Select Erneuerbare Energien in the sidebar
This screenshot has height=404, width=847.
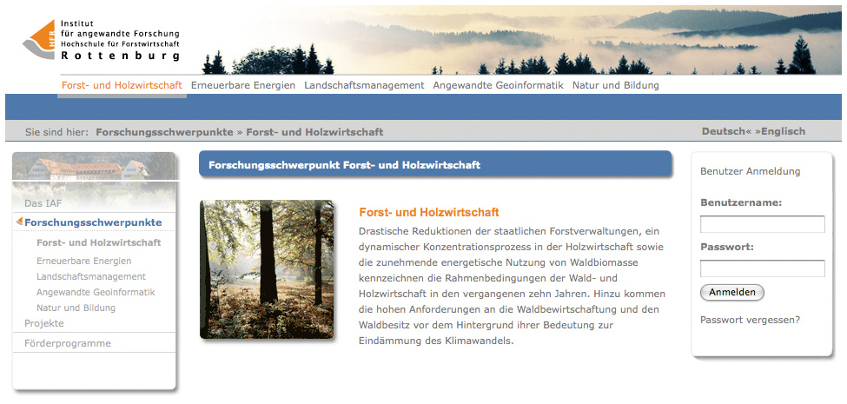coord(84,261)
